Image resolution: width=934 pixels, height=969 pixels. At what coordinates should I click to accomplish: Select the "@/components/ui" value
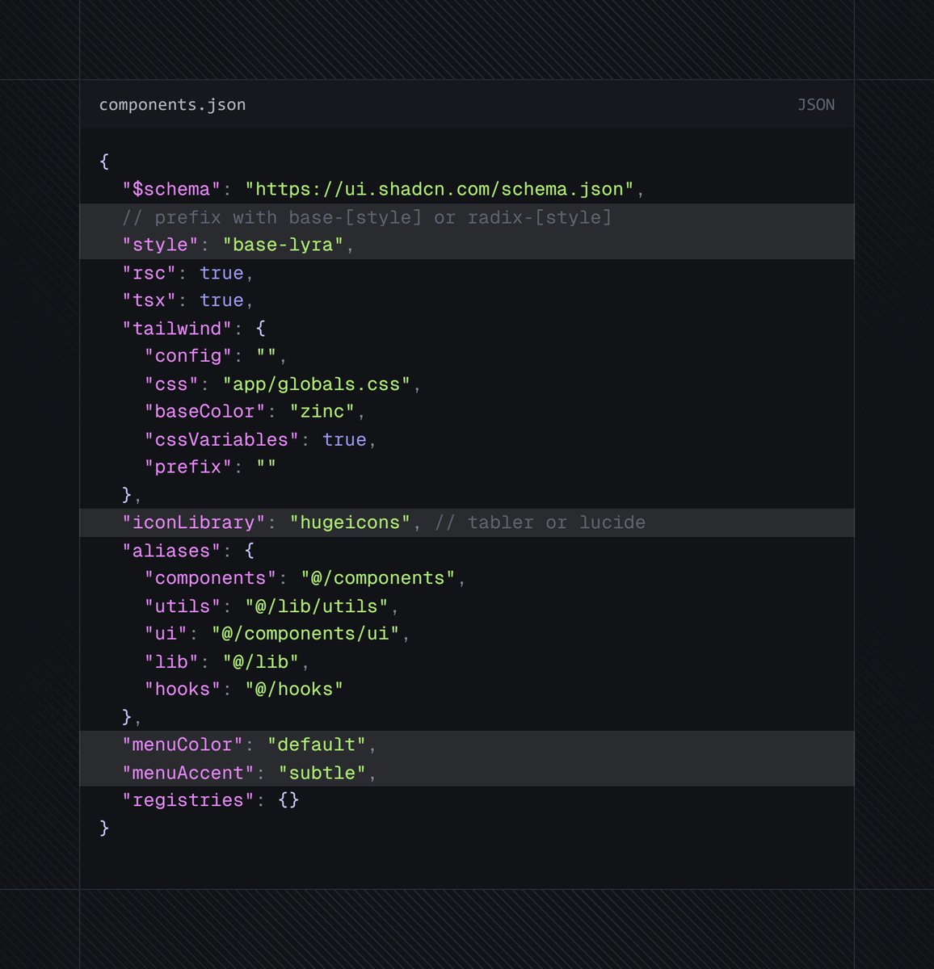[x=305, y=634]
